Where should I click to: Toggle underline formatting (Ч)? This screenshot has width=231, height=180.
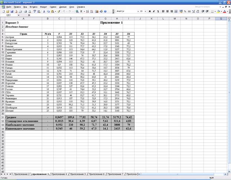coord(158,11)
